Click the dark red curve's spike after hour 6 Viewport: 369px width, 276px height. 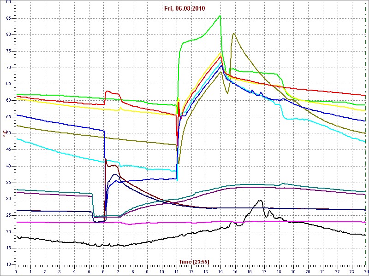point(105,159)
